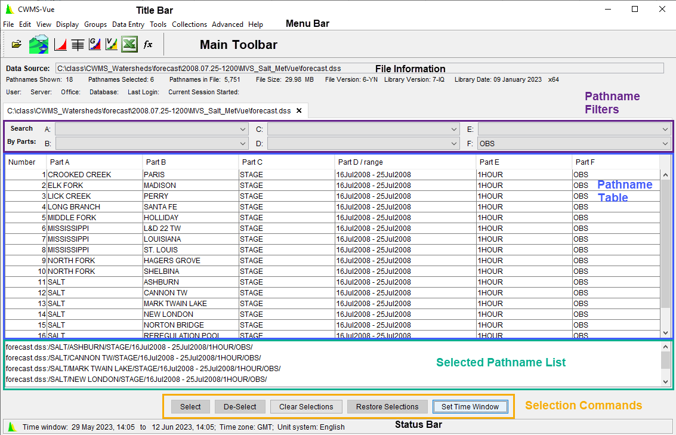Image resolution: width=676 pixels, height=435 pixels.
Task: Select the SALT/ASHBURN path in selected list
Action: click(x=129, y=347)
